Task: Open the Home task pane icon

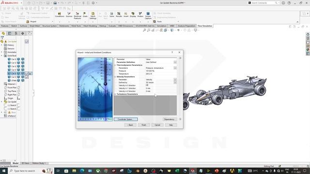Action: coord(308,34)
